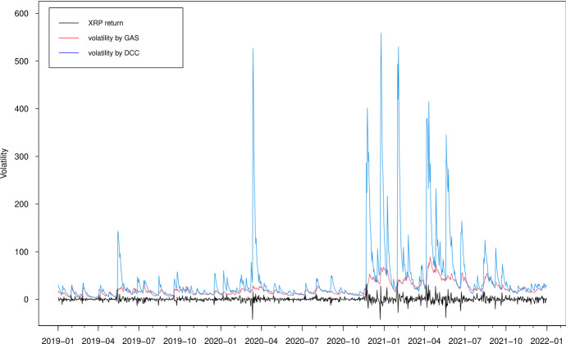Click the blue spike peak before 2020-04
This screenshot has width=566, height=344.
(253, 49)
